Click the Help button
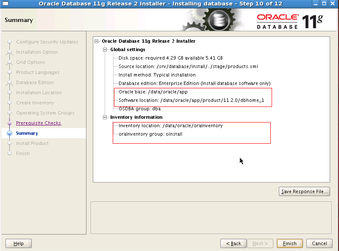Viewport: 339px width, 251px height. 19,243
